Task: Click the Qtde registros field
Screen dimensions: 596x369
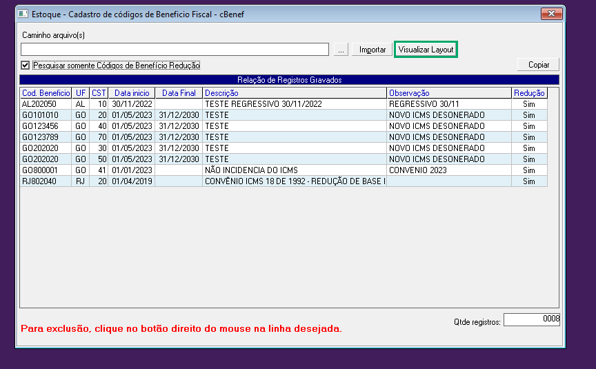Action: [x=531, y=319]
